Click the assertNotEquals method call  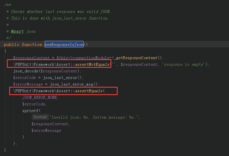point(92,65)
